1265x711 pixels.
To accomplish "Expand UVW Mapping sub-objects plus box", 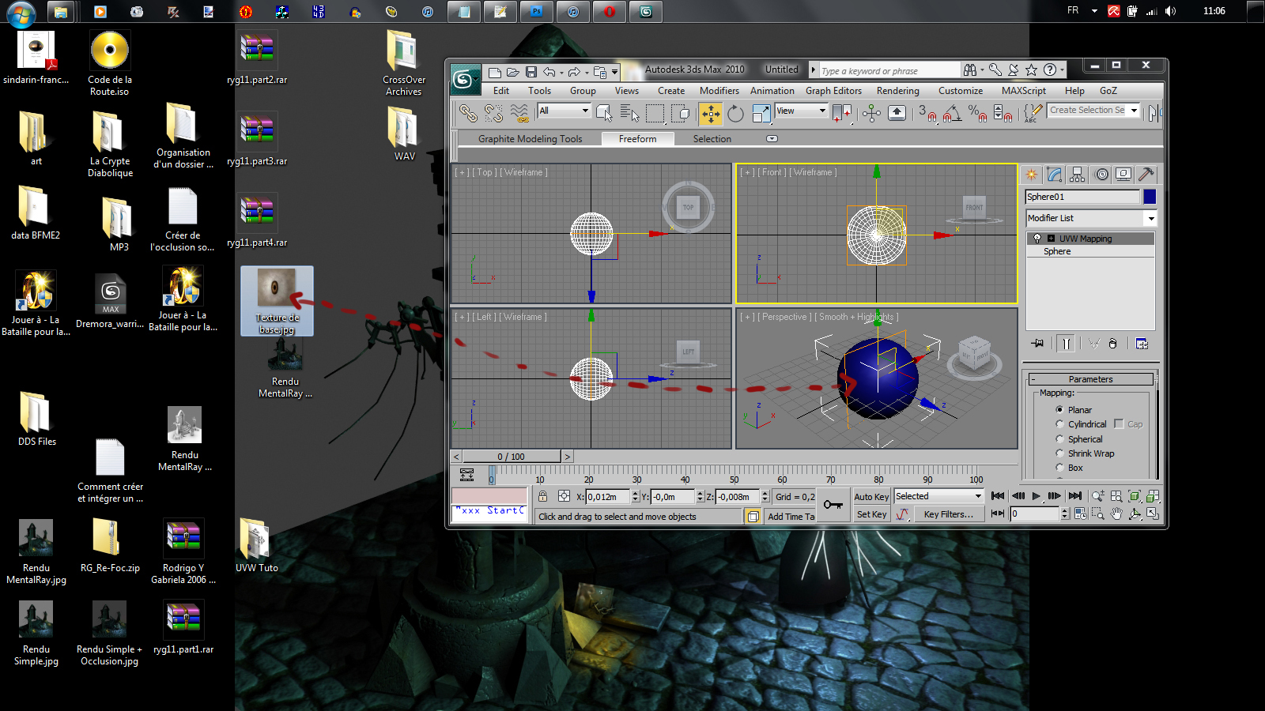I will [1051, 239].
